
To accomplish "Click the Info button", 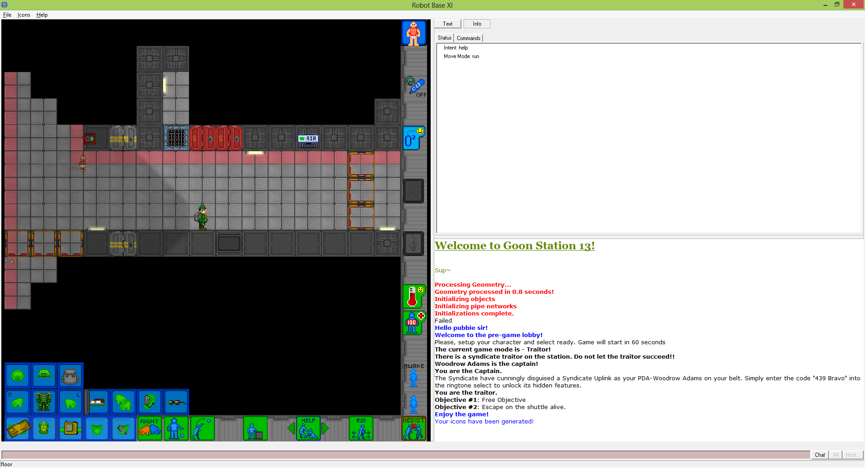I will [477, 24].
